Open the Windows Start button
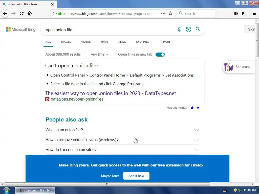The image size is (259, 194). (x=6, y=190)
